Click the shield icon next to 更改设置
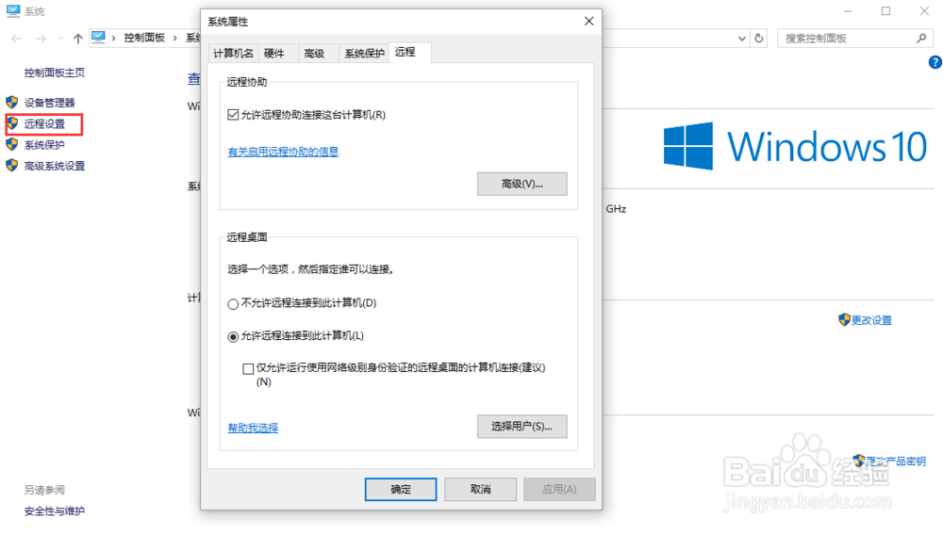This screenshot has width=943, height=534. point(844,319)
